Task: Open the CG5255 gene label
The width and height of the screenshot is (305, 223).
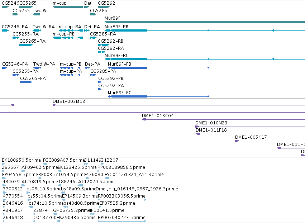Action: click(21, 10)
